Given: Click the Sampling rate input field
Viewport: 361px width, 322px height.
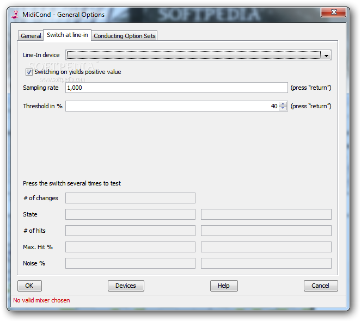Looking at the screenshot, I should click(x=176, y=88).
